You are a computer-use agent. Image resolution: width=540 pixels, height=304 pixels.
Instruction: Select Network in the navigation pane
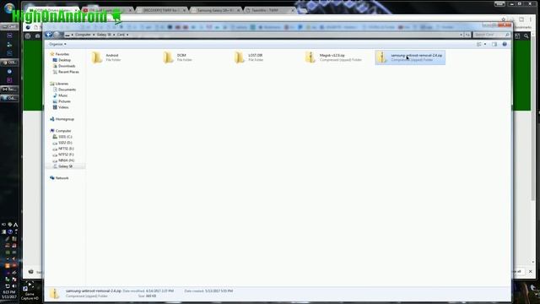[x=59, y=178]
